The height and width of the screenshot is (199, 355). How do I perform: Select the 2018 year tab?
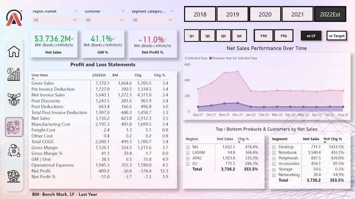pos(200,14)
